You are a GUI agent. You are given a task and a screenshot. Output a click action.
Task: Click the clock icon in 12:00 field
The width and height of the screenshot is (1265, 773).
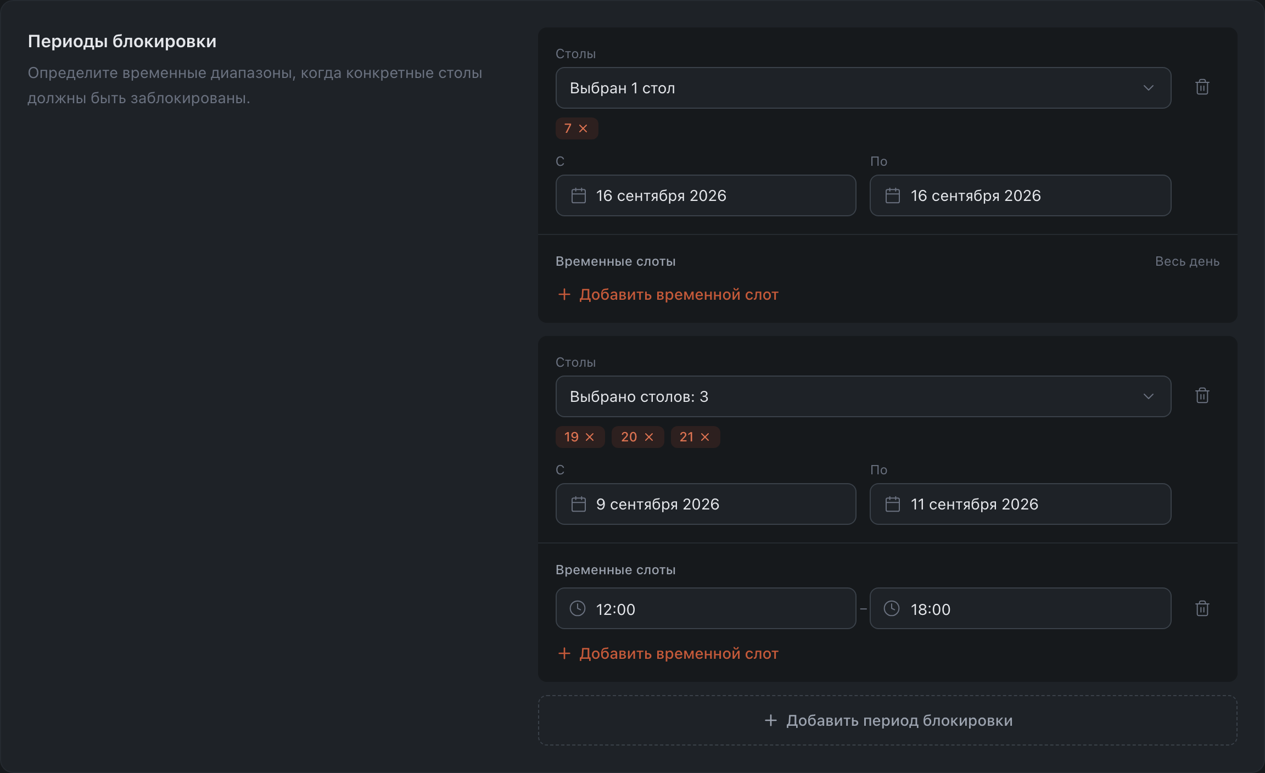point(578,608)
